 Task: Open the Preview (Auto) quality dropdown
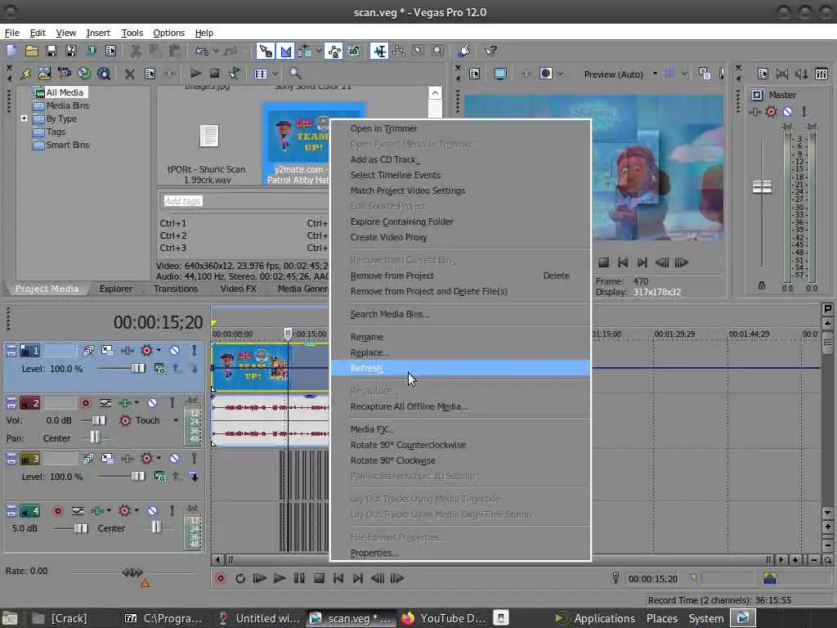click(655, 74)
